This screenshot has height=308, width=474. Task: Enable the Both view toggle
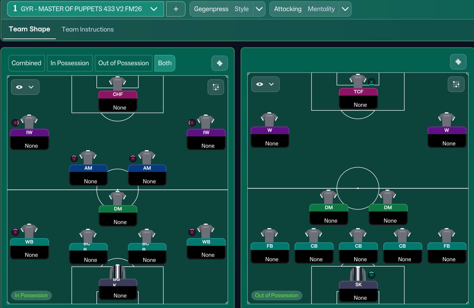pyautogui.click(x=164, y=63)
